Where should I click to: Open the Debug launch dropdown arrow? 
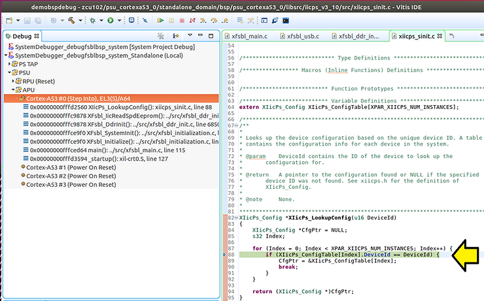click(101, 20)
